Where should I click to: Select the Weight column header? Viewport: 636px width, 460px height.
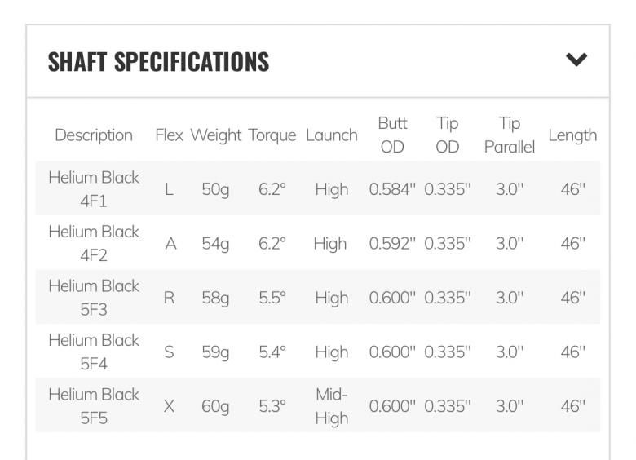click(215, 135)
